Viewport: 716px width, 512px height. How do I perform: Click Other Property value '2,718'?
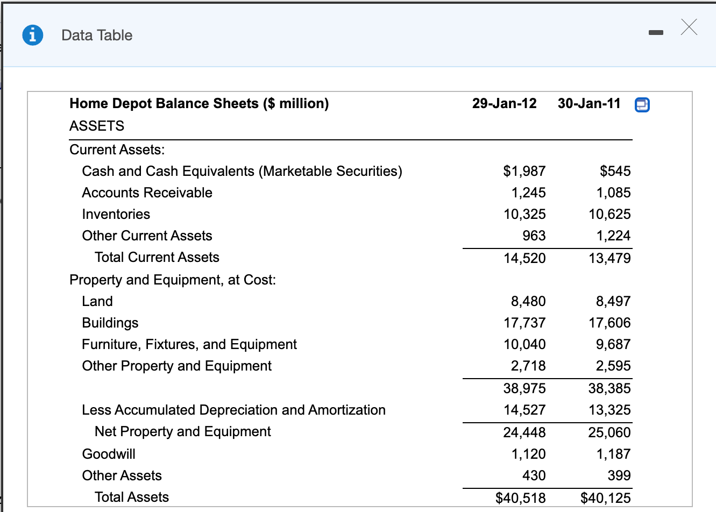click(x=528, y=366)
